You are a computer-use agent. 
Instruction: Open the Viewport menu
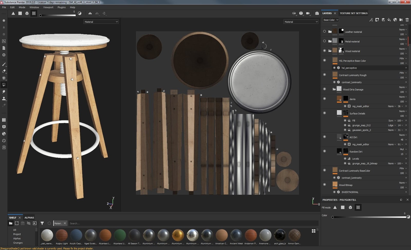coord(48,7)
